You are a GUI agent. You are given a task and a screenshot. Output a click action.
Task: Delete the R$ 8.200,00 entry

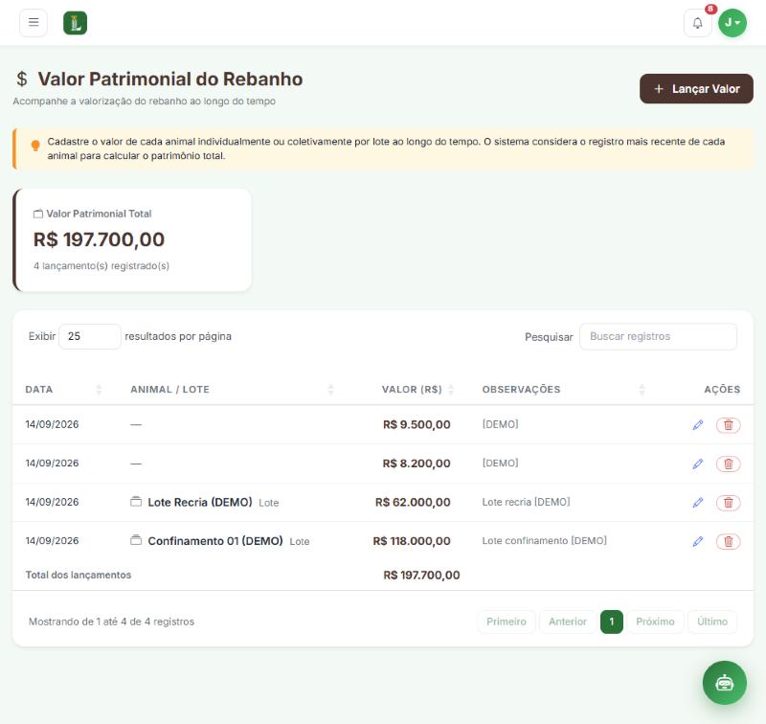click(x=728, y=464)
